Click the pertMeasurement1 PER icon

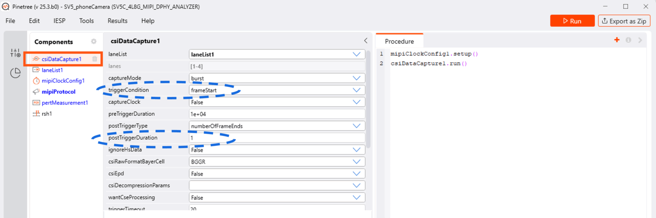36,103
